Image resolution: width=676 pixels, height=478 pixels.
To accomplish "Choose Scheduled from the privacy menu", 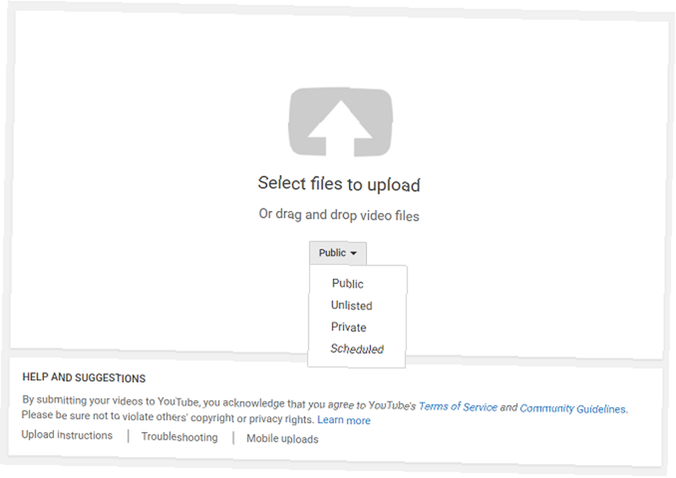I will [x=357, y=349].
